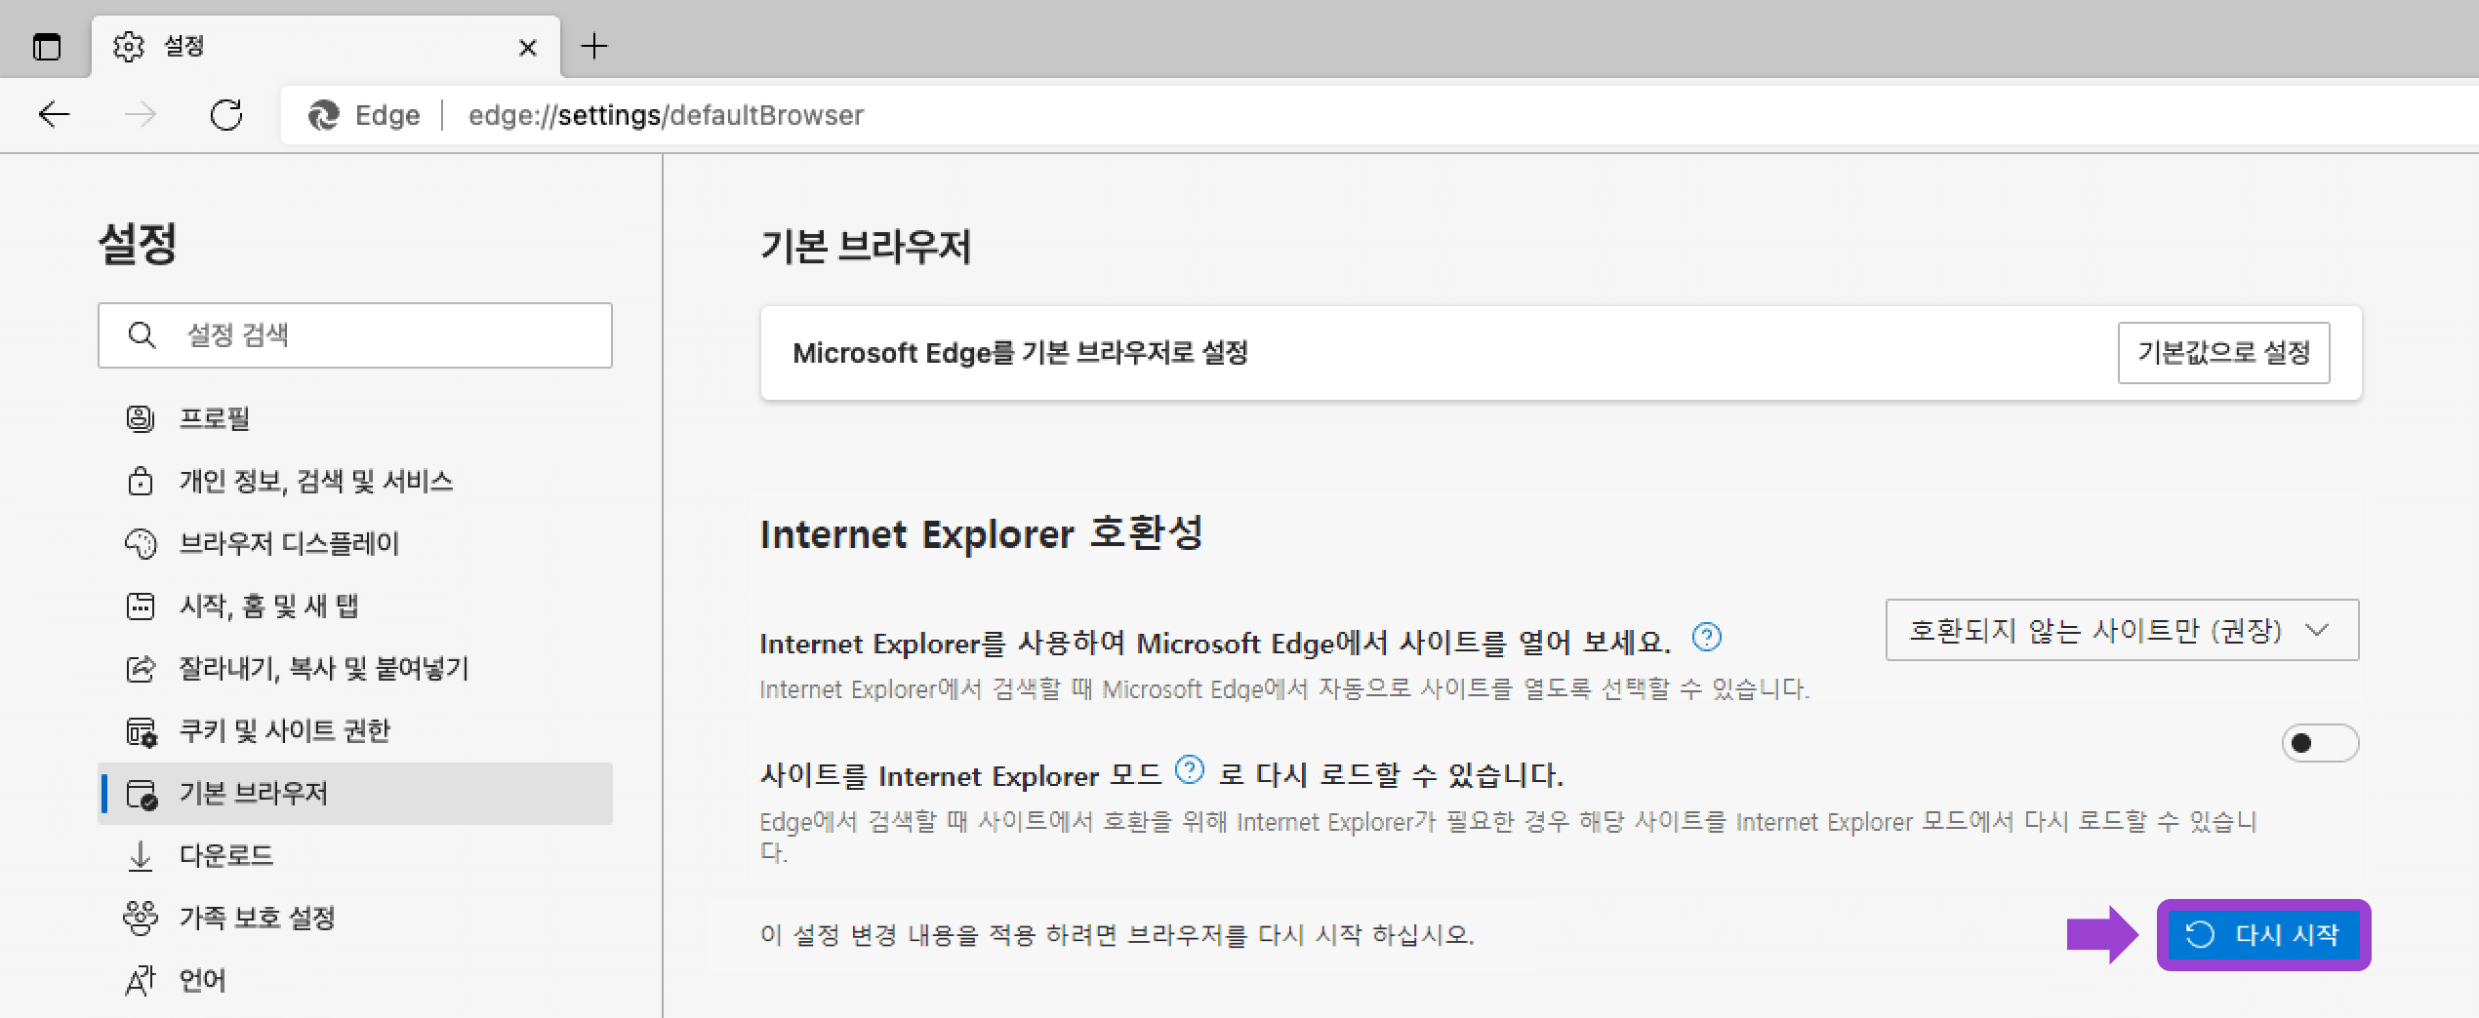This screenshot has height=1018, width=2479.
Task: Open 가족 보호 설정 page
Action: click(355, 918)
